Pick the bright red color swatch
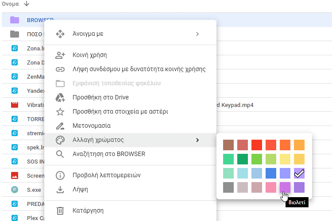 257,145
